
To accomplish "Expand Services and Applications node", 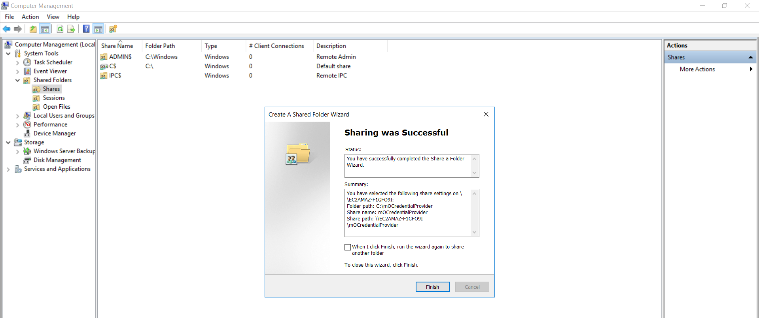I will click(8, 169).
